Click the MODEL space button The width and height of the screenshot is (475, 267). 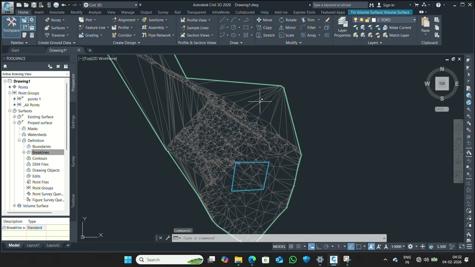pos(279,247)
